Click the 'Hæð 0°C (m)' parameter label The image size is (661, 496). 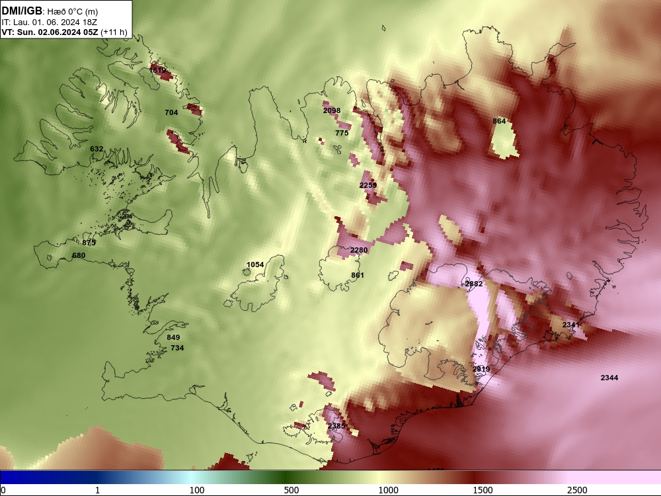pyautogui.click(x=73, y=11)
